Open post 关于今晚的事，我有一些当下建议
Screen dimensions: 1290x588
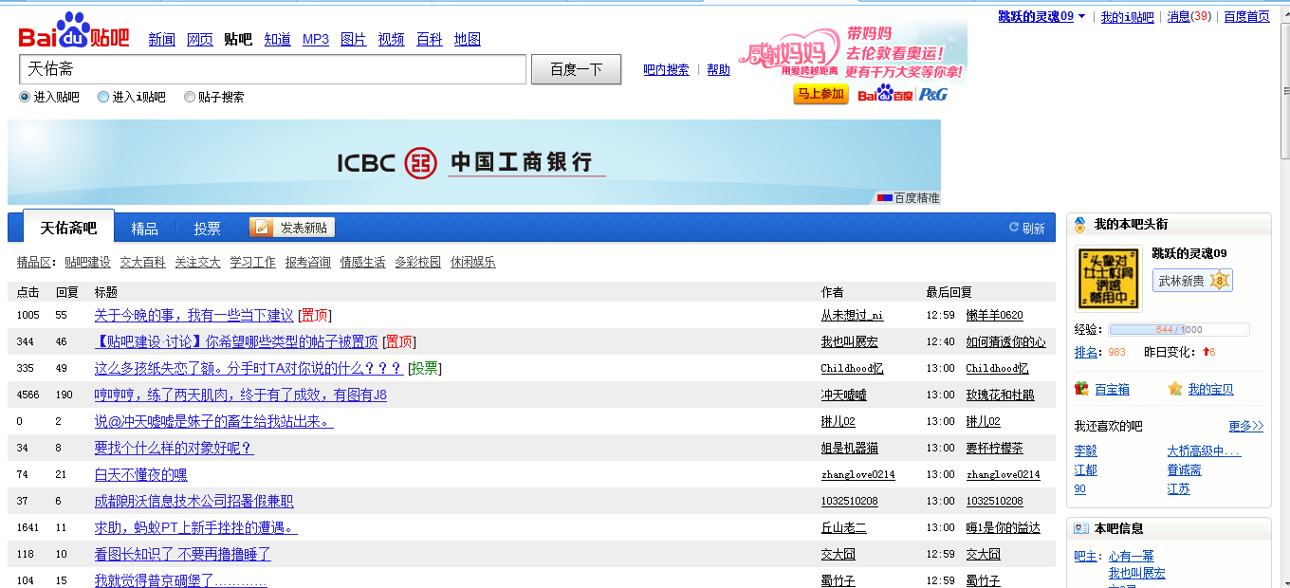click(x=193, y=315)
